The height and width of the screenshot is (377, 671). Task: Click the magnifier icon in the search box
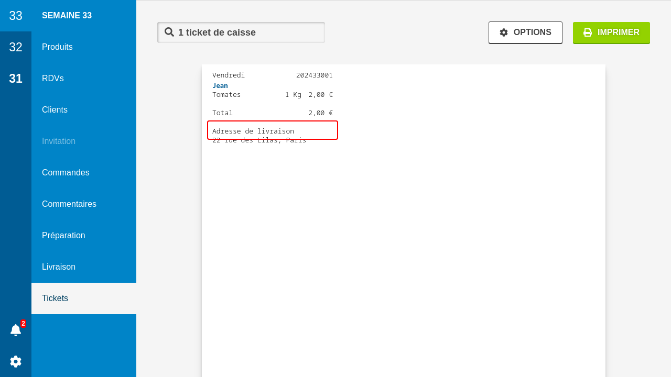(x=169, y=32)
